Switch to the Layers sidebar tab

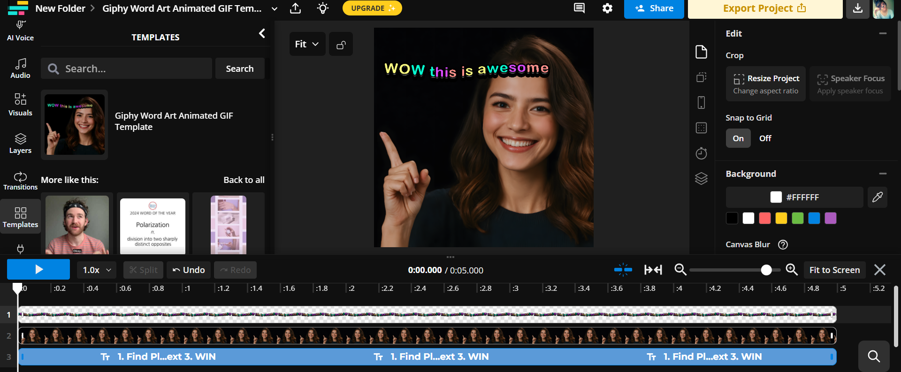[20, 143]
